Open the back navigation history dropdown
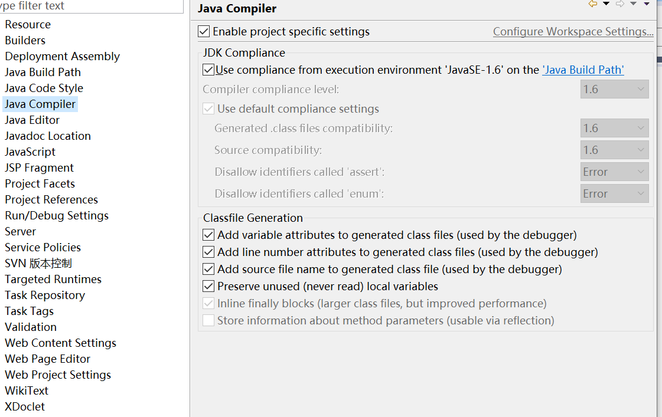662x417 pixels. (x=606, y=4)
